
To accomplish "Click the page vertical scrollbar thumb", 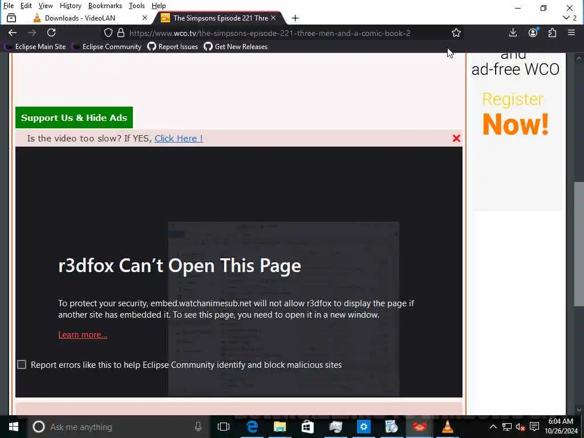I will click(579, 244).
